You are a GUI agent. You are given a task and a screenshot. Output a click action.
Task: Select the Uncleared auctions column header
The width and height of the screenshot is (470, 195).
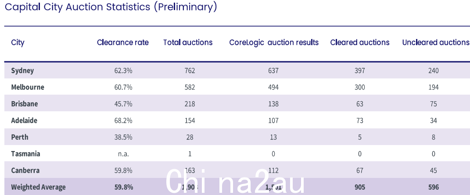coord(435,43)
